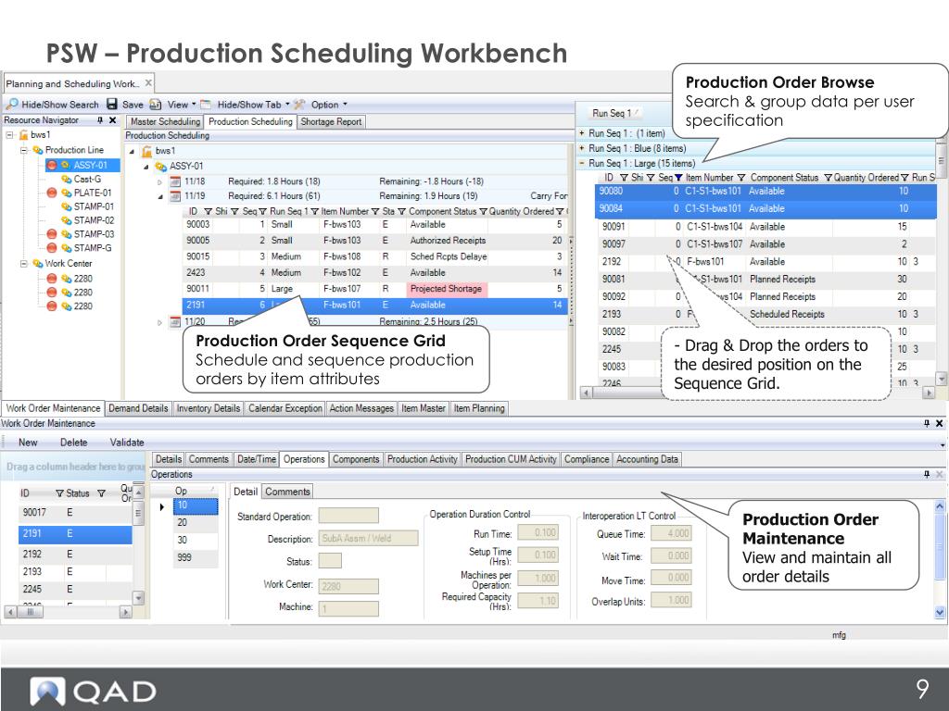The width and height of the screenshot is (949, 711).
Task: Select order 90011 with Projected Shortage
Action: pyautogui.click(x=374, y=289)
